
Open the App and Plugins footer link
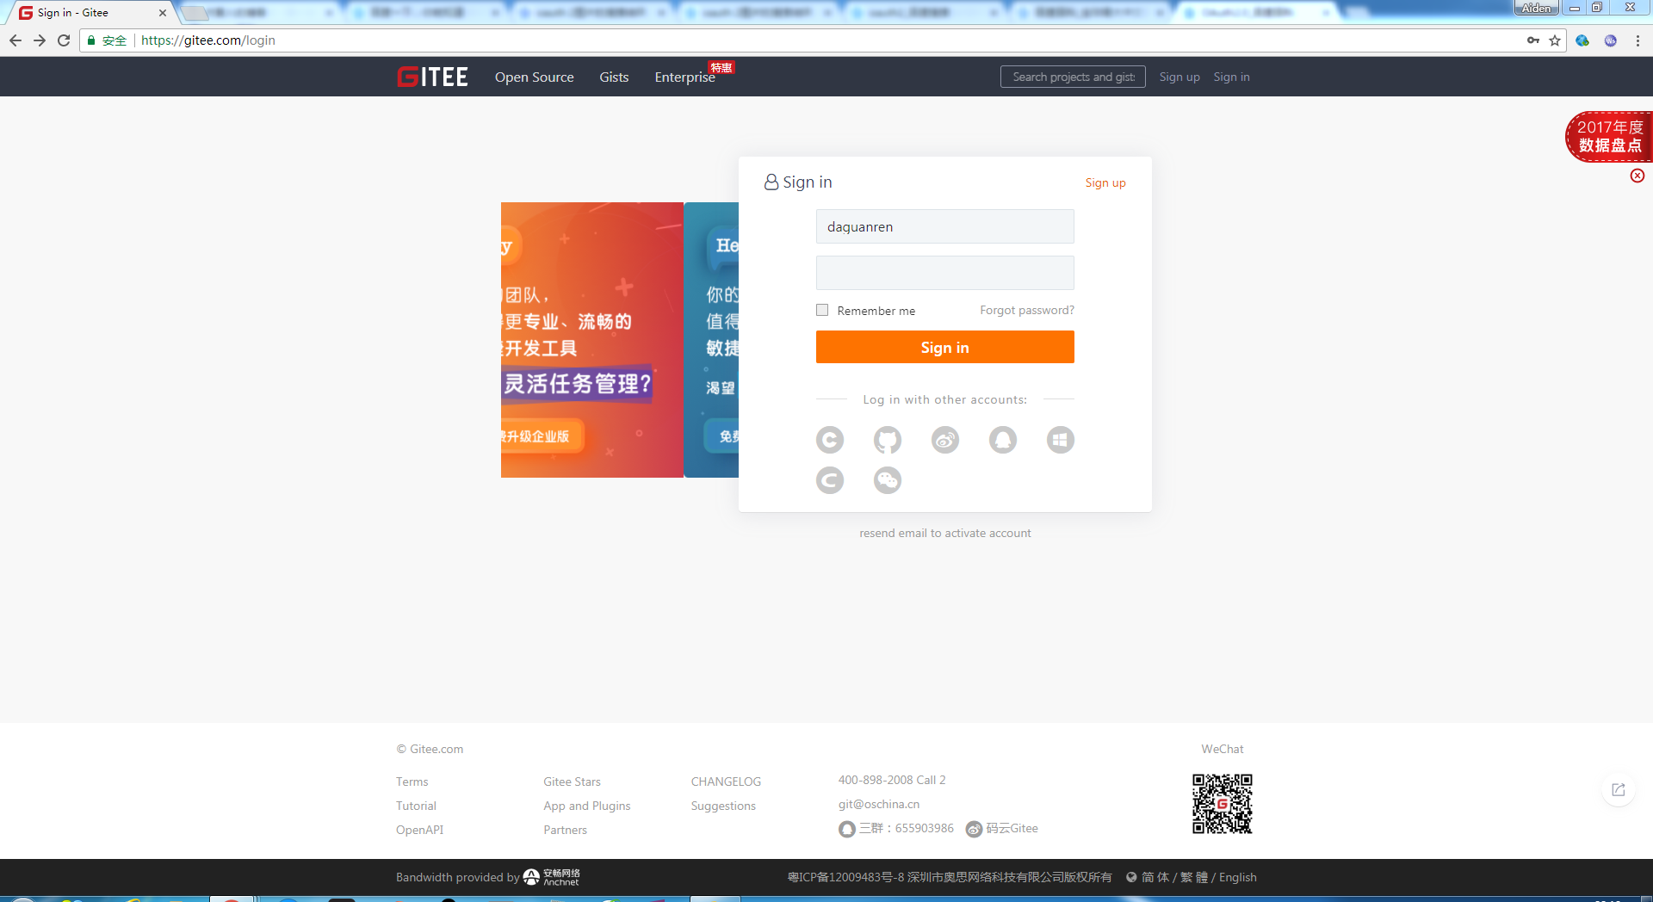pyautogui.click(x=587, y=806)
